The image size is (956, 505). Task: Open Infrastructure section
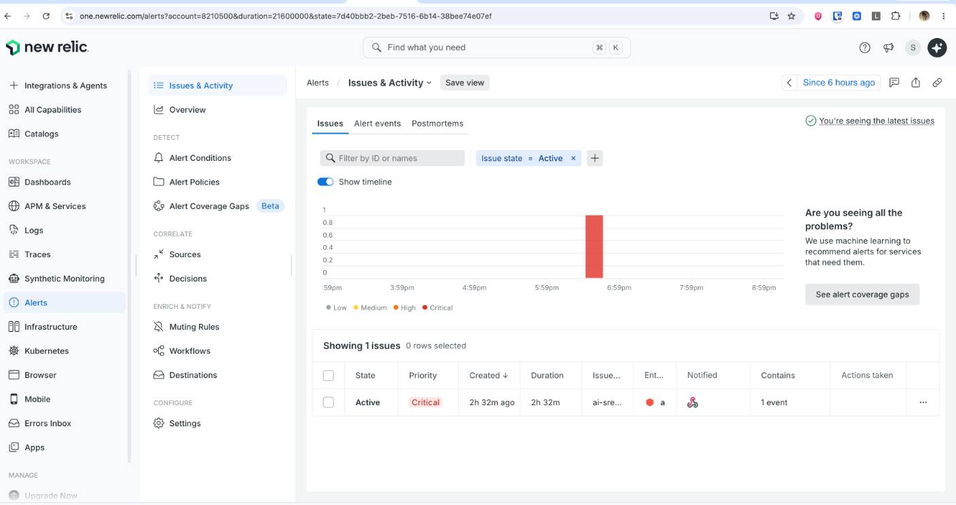65,326
